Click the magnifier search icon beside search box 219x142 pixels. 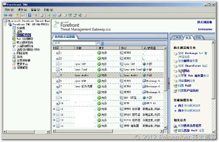click(x=98, y=43)
